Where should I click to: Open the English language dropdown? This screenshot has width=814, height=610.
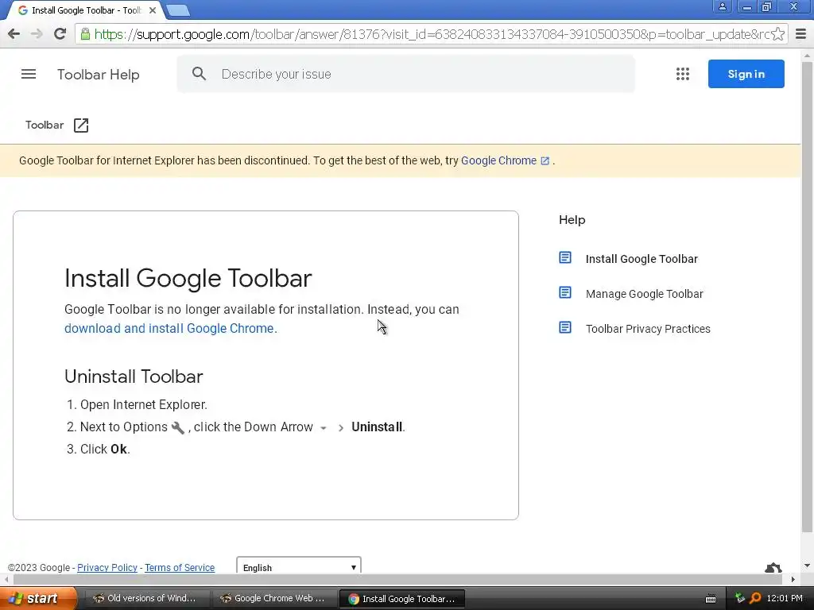[x=299, y=566]
